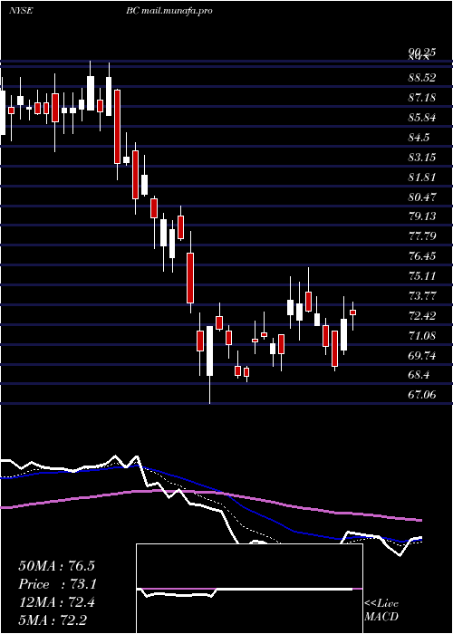453x634 pixels.
Task: Select the 72.42 price axis label
Action: [x=422, y=315]
